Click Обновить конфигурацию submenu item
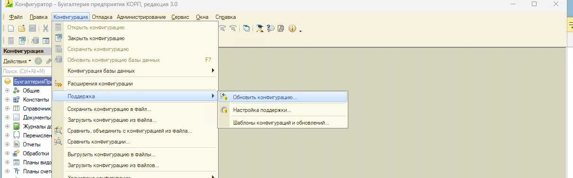573x178 pixels. click(x=282, y=97)
